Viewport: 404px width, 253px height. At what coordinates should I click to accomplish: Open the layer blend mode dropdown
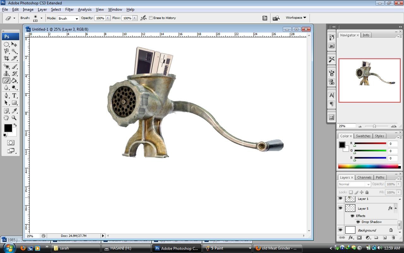tap(354, 184)
